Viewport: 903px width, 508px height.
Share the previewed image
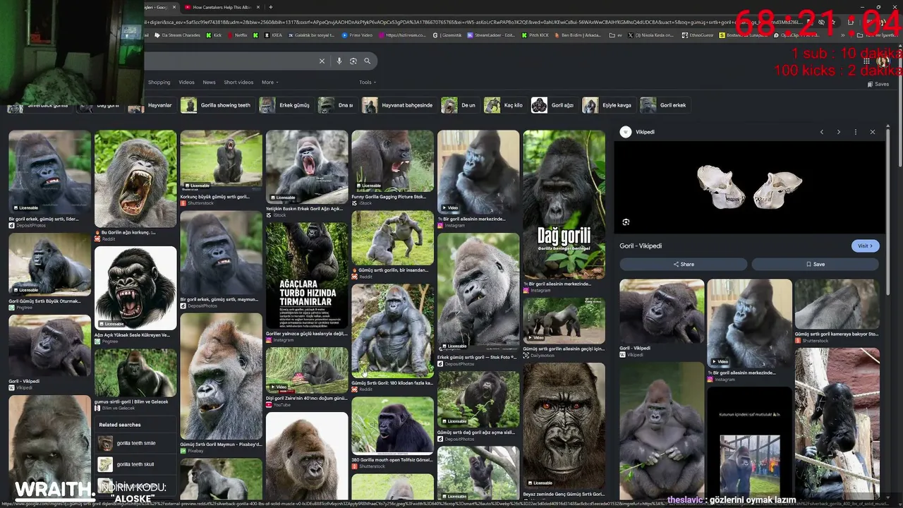point(683,264)
